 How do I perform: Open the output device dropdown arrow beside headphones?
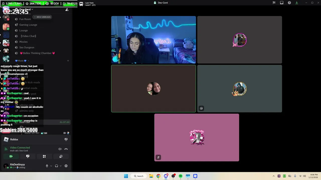click(x=61, y=166)
